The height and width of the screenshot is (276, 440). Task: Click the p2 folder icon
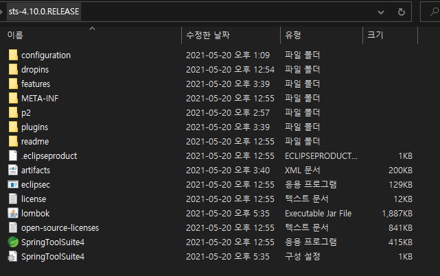[x=13, y=113]
